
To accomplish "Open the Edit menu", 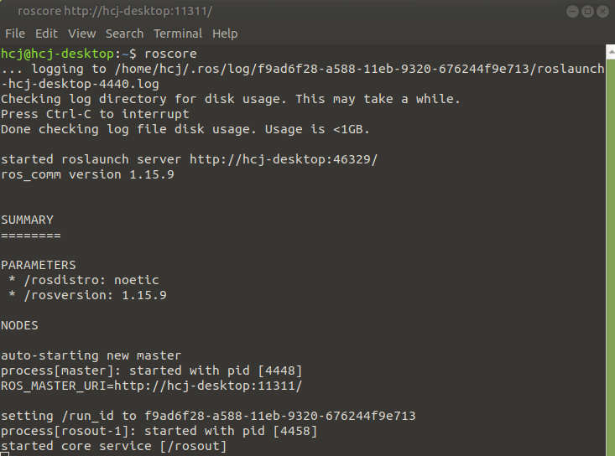I will point(46,34).
